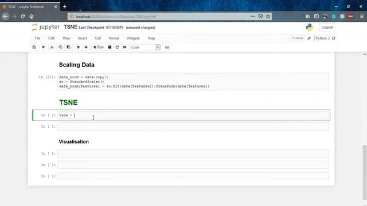
Task: Open the View menu
Action: pos(67,38)
